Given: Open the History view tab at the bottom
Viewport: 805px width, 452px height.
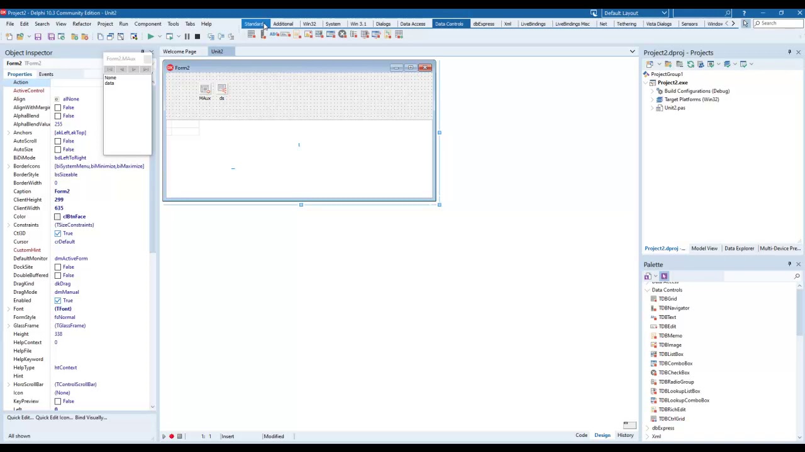Looking at the screenshot, I should click(625, 436).
